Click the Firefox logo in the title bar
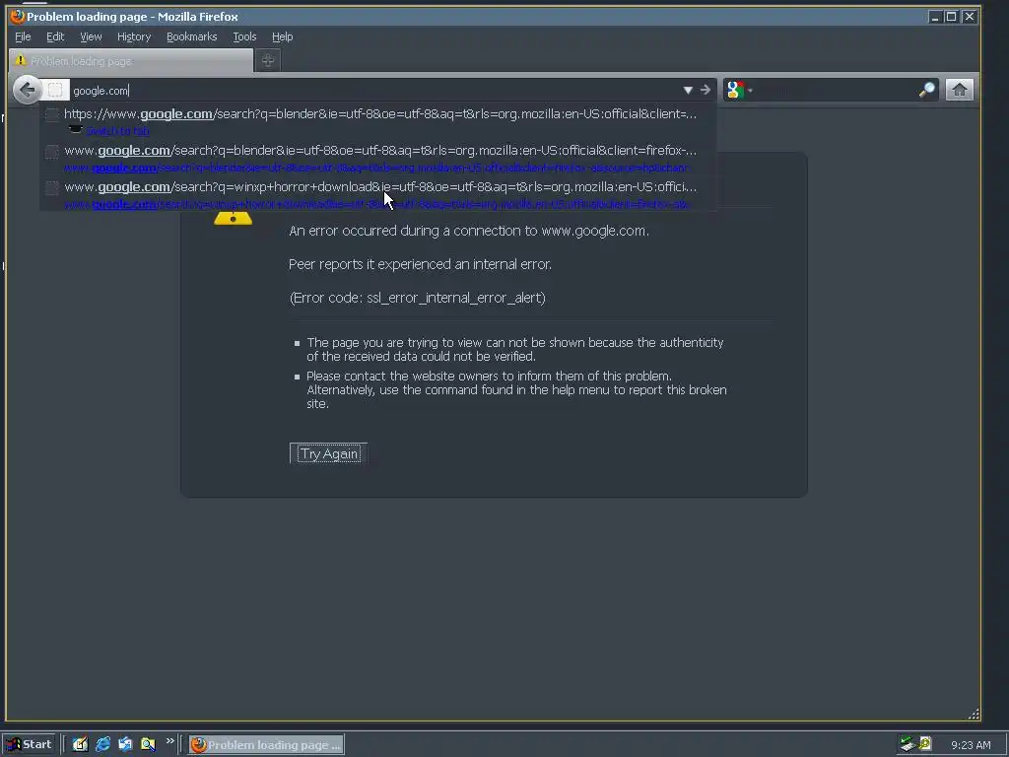 (x=18, y=16)
